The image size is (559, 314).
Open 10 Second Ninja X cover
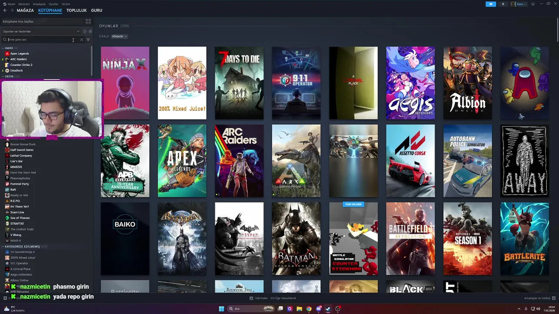click(x=125, y=83)
